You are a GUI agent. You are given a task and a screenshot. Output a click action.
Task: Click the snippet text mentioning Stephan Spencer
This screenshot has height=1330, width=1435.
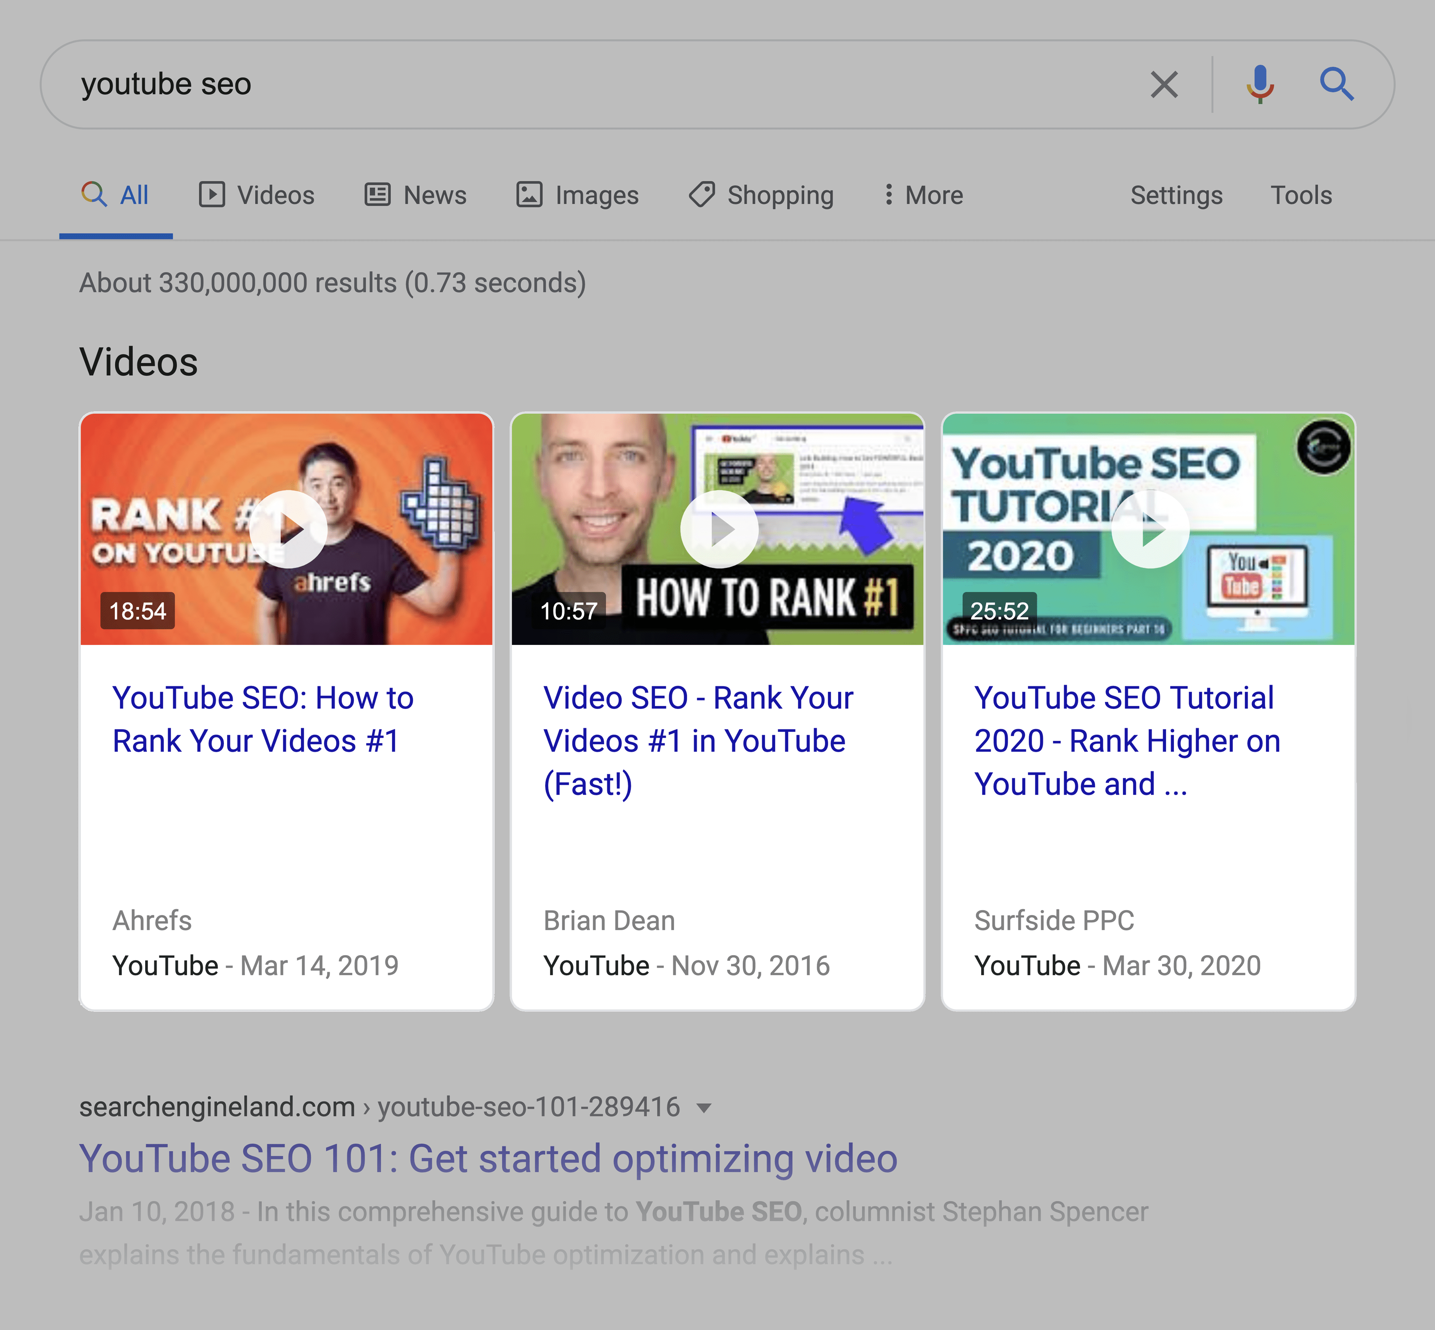[613, 1233]
